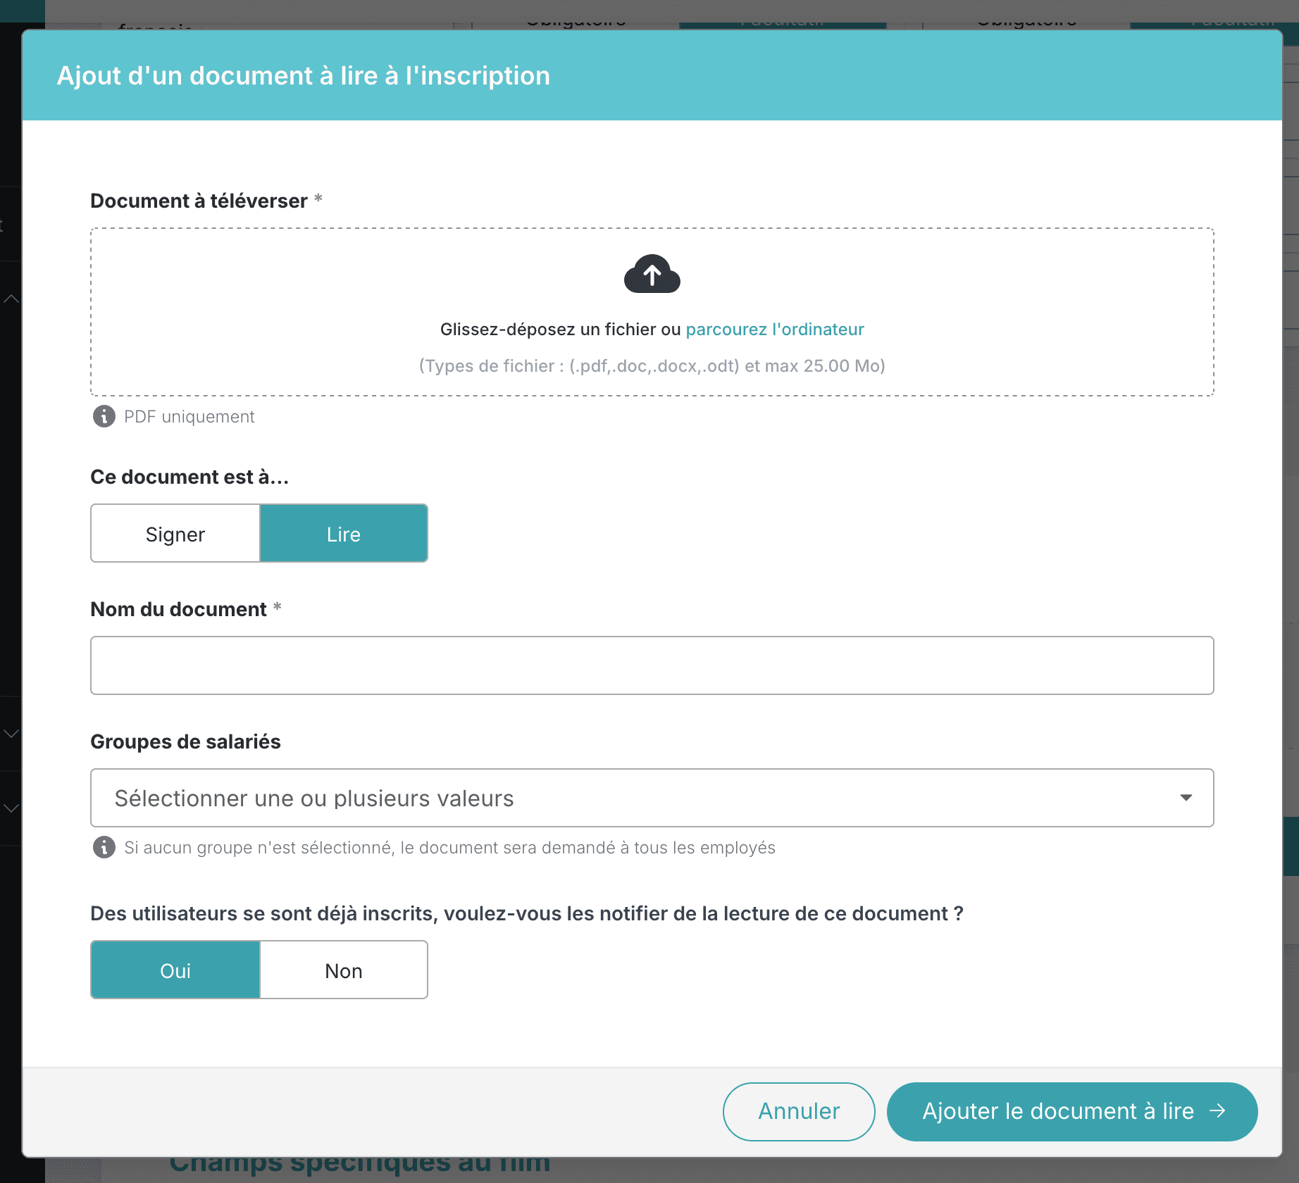This screenshot has width=1299, height=1183.
Task: Open the Groupes de salariés dropdown
Action: point(652,798)
